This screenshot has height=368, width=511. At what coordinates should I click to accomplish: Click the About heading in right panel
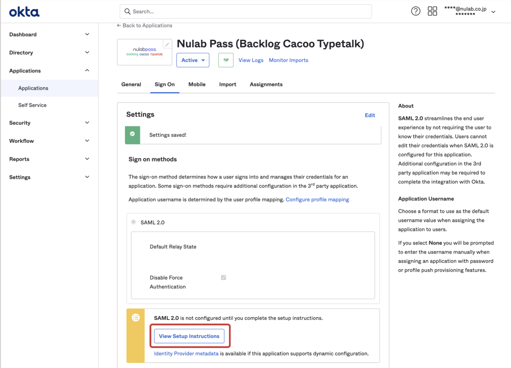tap(406, 106)
